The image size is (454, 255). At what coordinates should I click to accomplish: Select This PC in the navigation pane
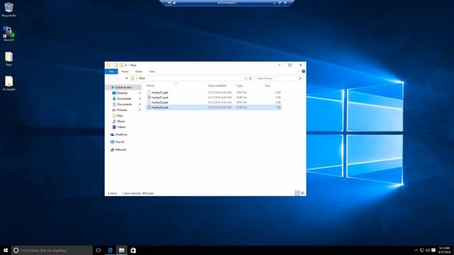click(x=120, y=142)
